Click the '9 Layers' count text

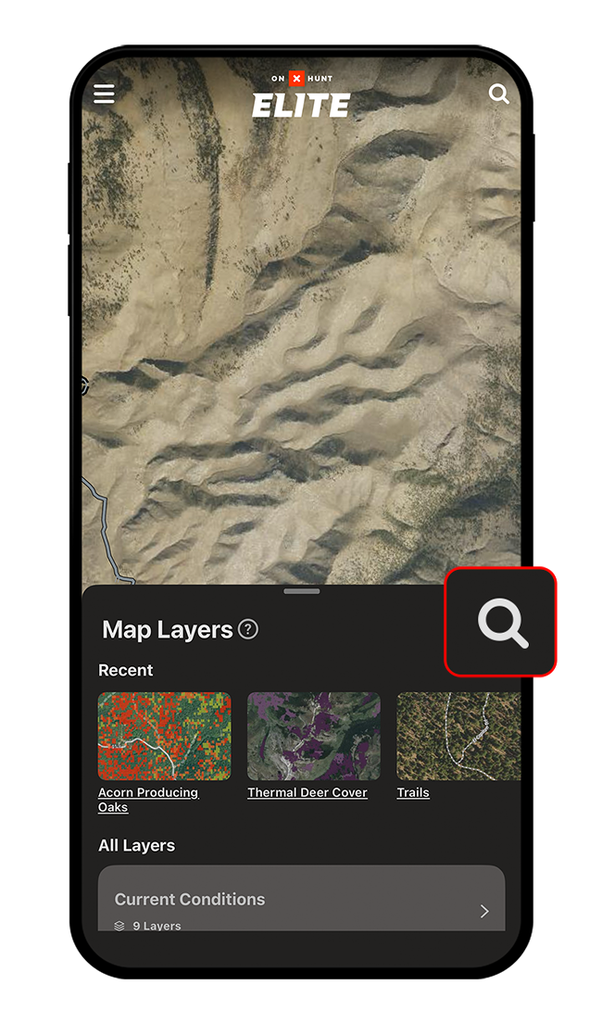(157, 926)
